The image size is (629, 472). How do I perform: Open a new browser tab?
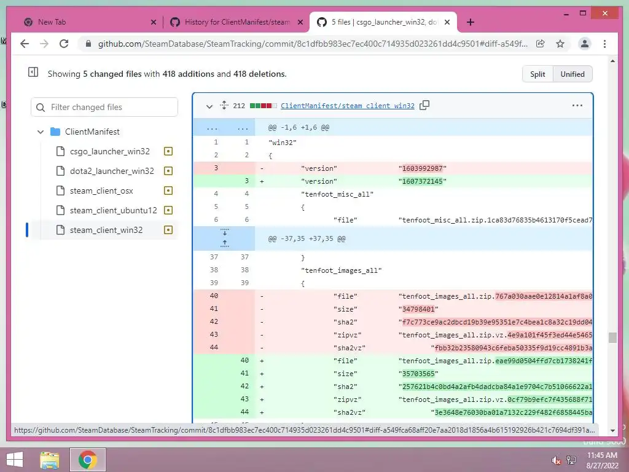[x=471, y=22]
